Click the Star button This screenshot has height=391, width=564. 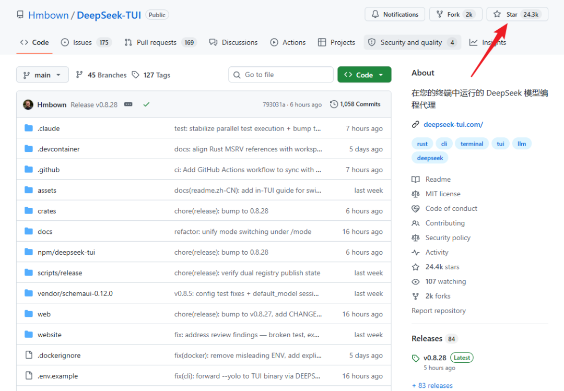tap(517, 15)
